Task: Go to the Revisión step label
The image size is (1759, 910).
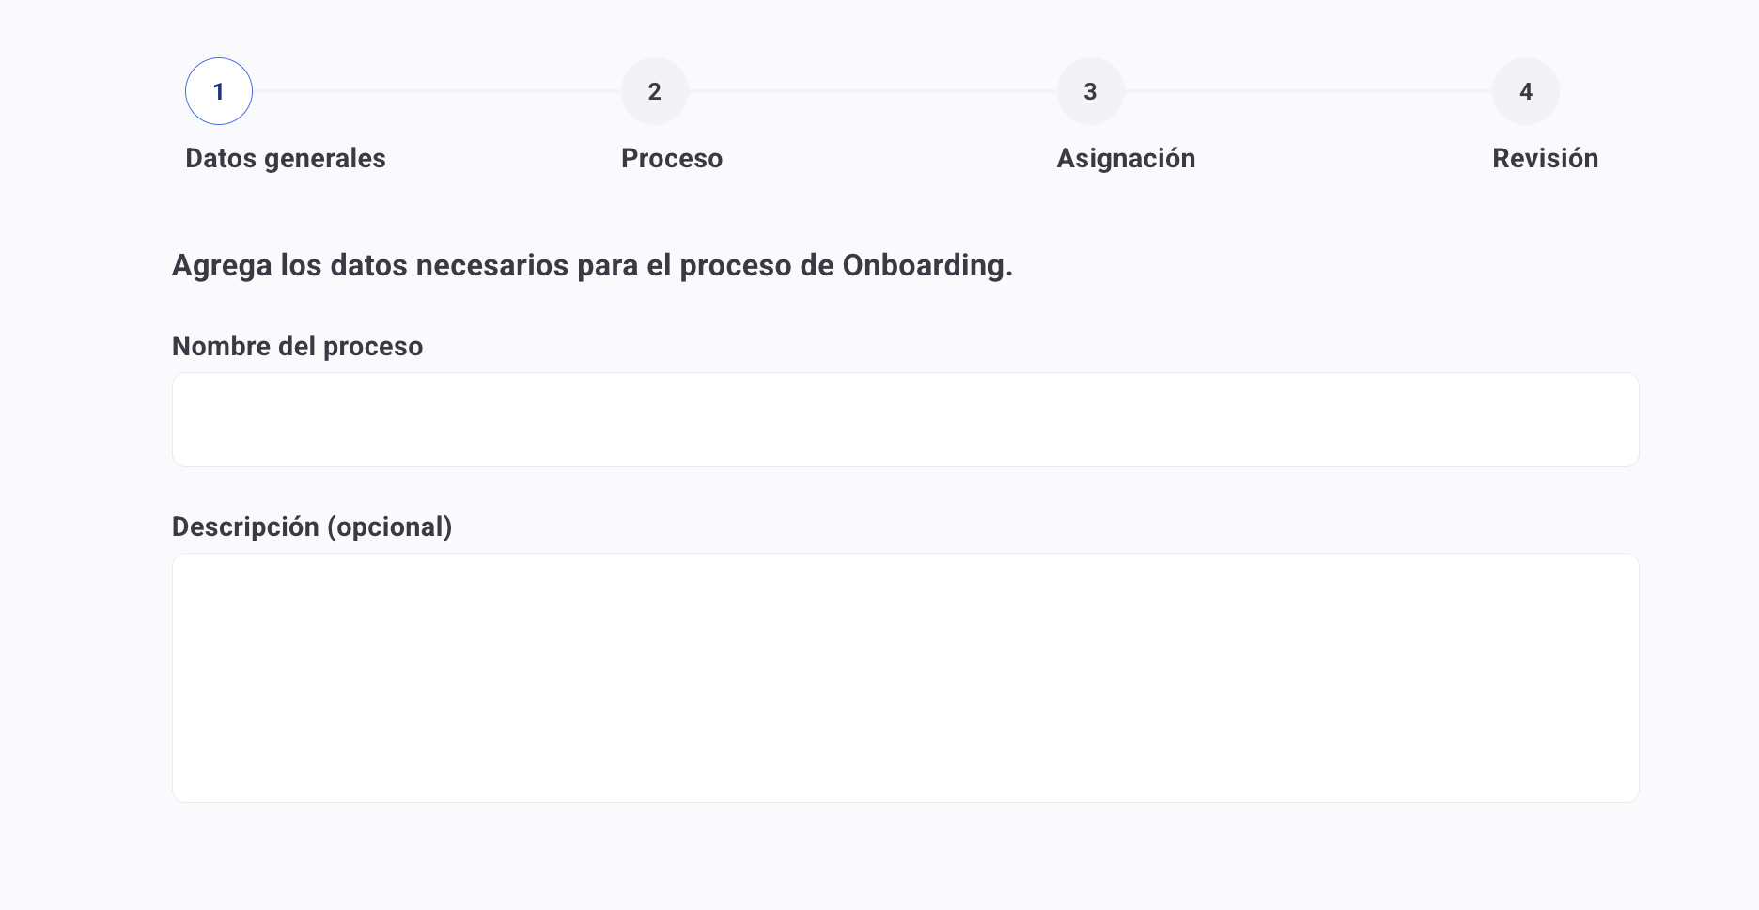Action: [x=1545, y=158]
